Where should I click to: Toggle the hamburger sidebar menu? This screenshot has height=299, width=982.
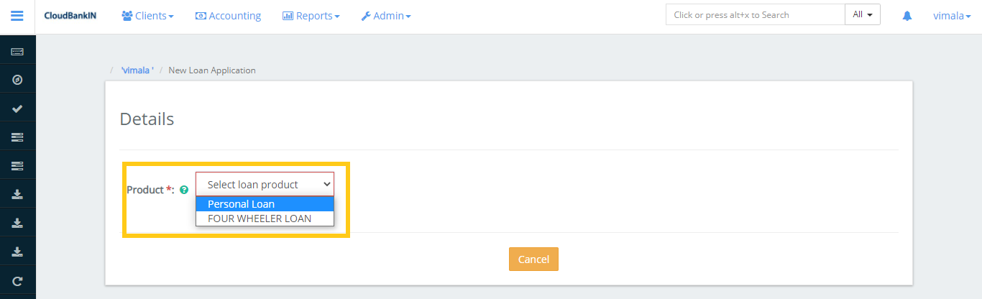tap(17, 16)
